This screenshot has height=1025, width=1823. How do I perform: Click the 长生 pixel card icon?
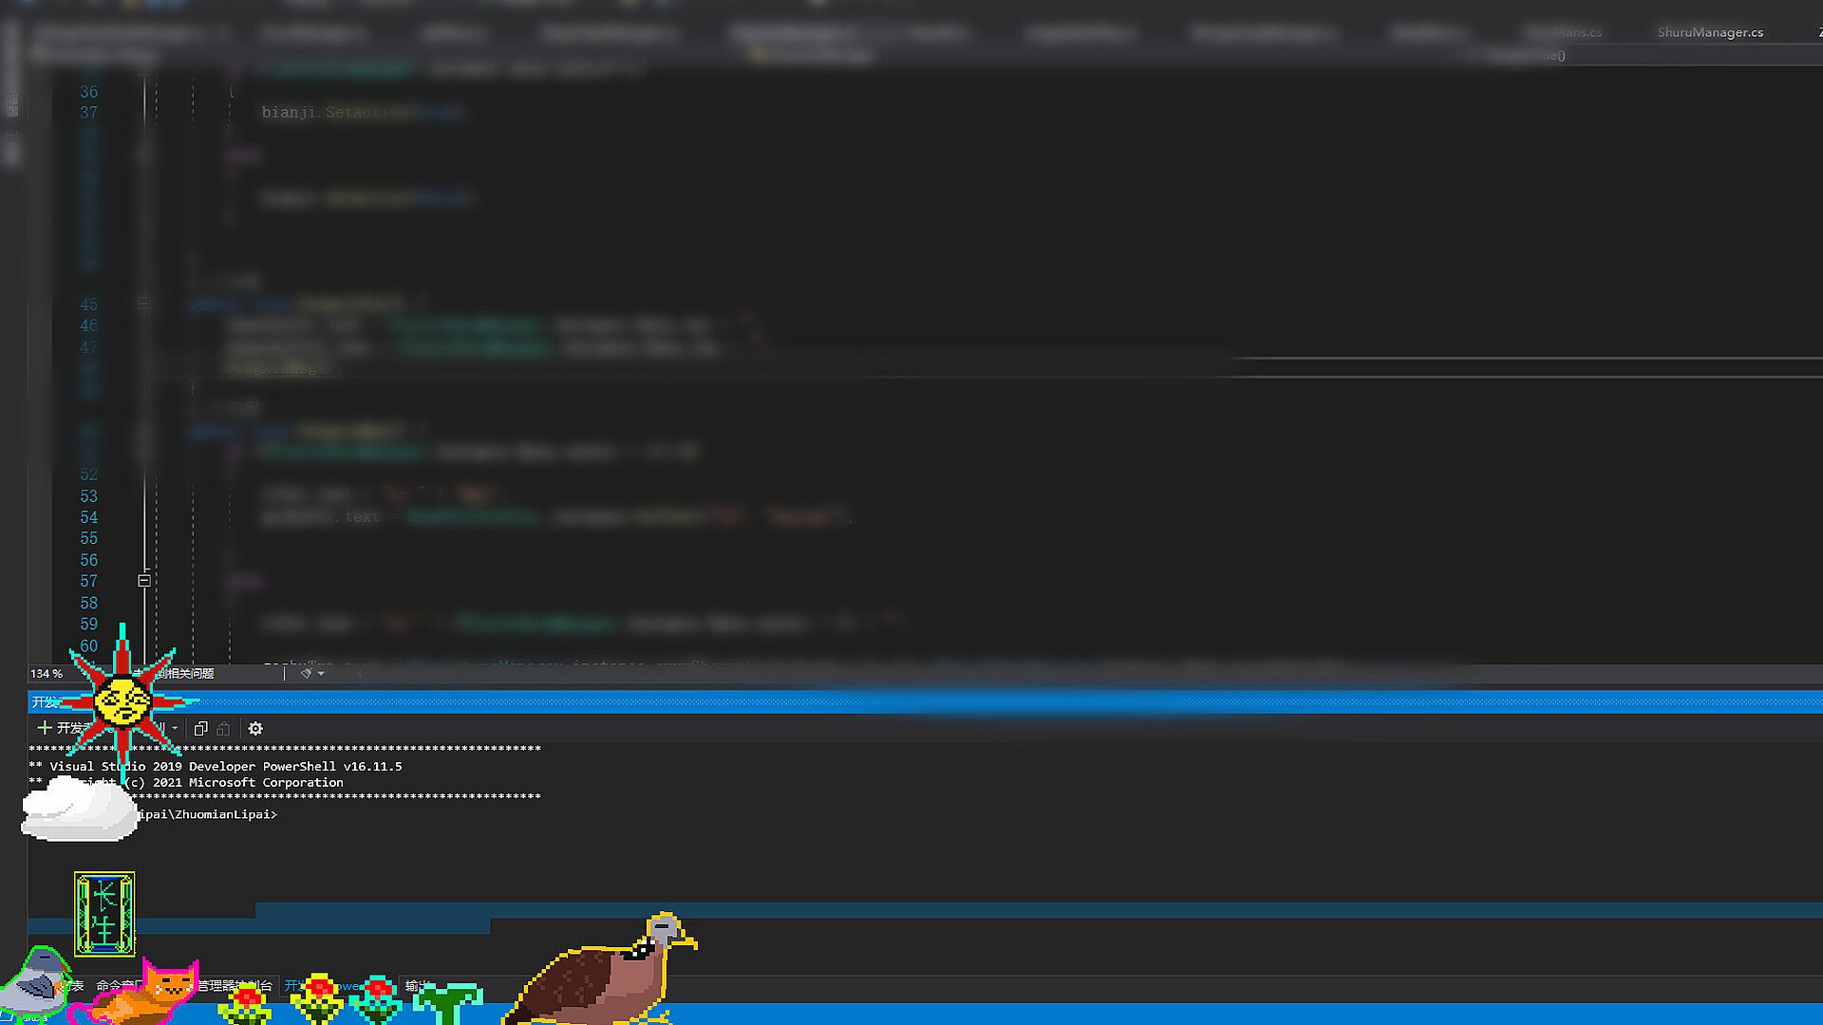(104, 914)
